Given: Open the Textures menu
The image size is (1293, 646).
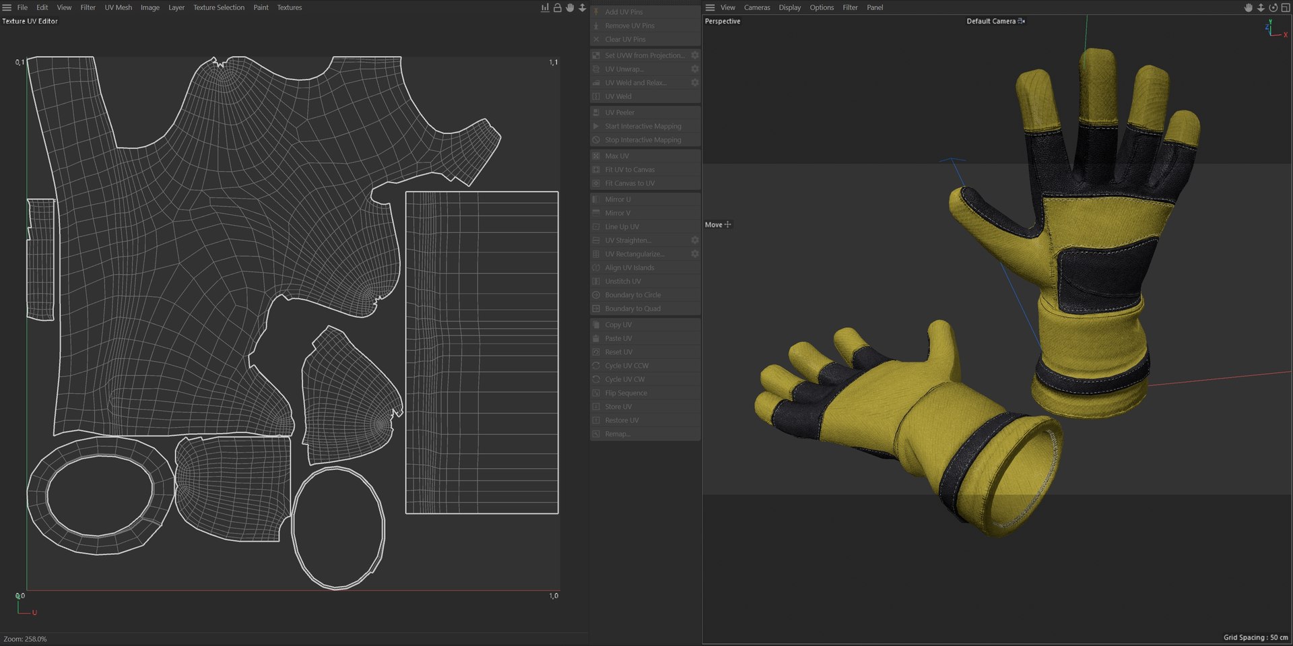Looking at the screenshot, I should click(290, 7).
